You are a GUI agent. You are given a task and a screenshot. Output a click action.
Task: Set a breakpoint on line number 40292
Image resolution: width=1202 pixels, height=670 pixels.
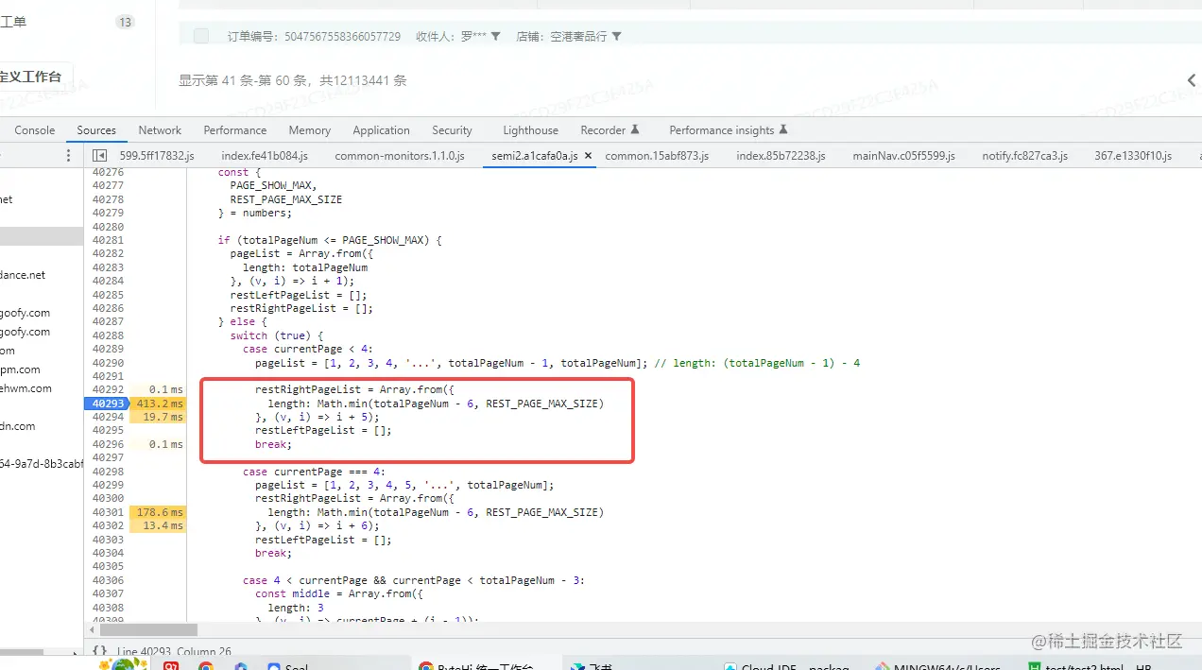[108, 389]
